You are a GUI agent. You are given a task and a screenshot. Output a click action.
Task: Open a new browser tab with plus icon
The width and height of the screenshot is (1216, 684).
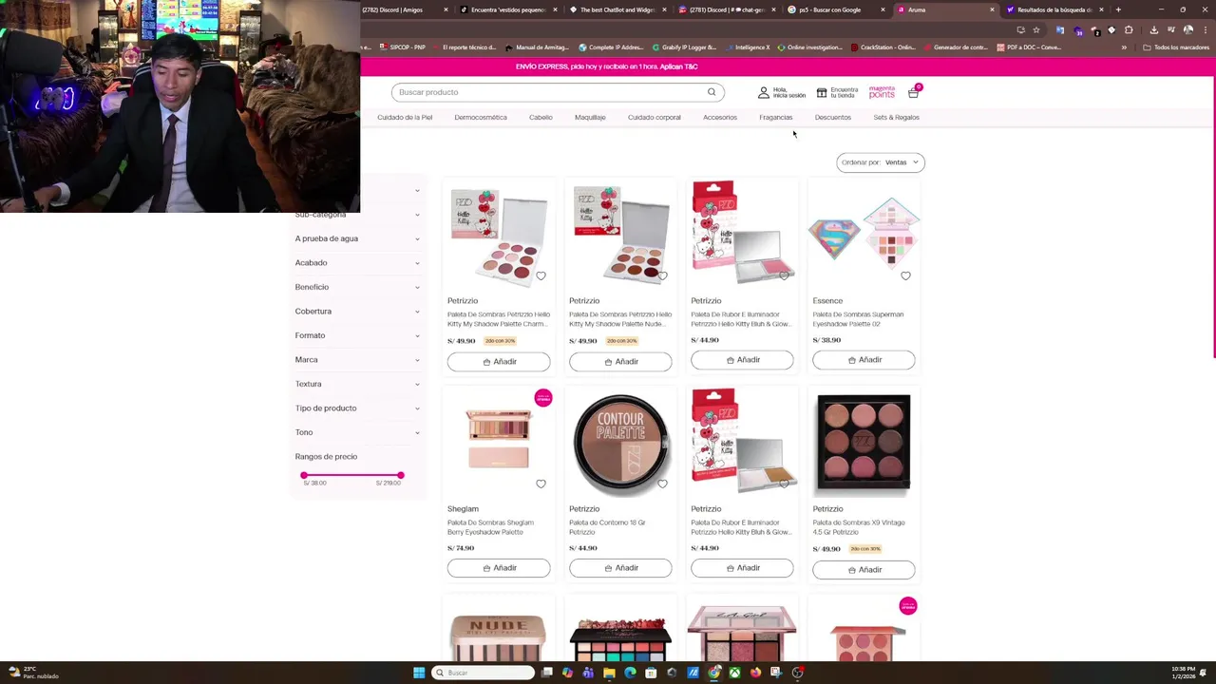[1117, 9]
